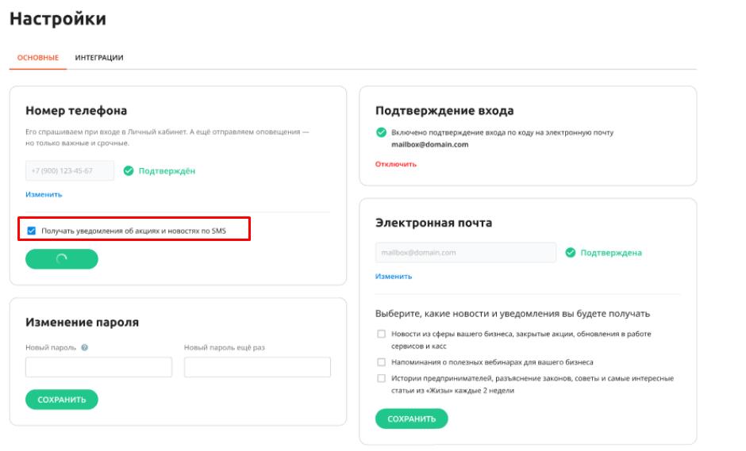Focus the Новый пароль ещё раз field
This screenshot has height=451, width=746.
(257, 367)
